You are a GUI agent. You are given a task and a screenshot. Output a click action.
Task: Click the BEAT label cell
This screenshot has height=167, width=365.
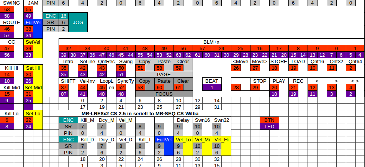[x=212, y=81]
